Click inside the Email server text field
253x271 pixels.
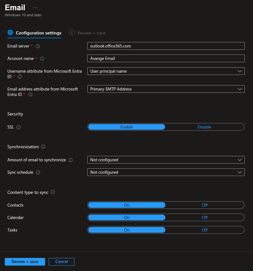click(x=166, y=46)
